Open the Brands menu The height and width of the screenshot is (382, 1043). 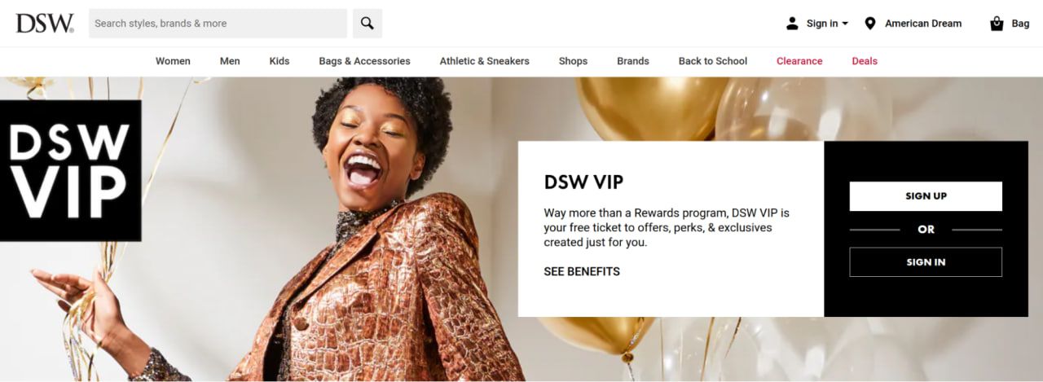(x=633, y=61)
